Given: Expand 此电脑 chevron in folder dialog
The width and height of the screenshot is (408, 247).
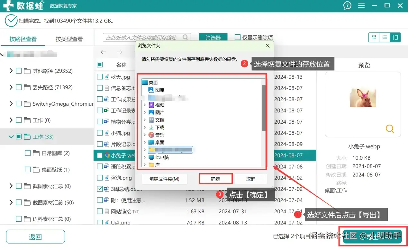Looking at the screenshot, I should [x=145, y=157].
